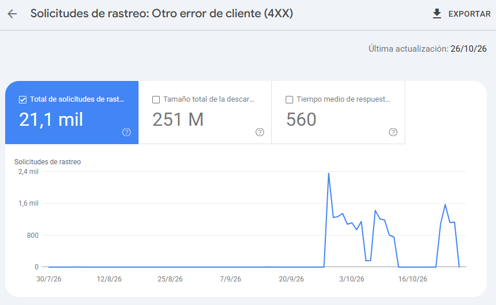
Task: Click the page title Solicitudes de rastreo
Action: coord(162,14)
